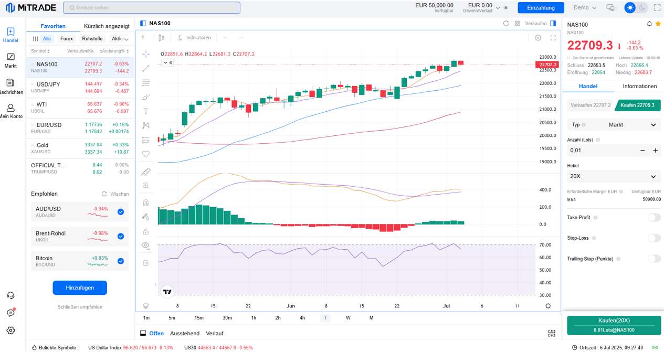The width and height of the screenshot is (664, 352).
Task: Switch to dark mode moon toggle
Action: [x=642, y=7]
